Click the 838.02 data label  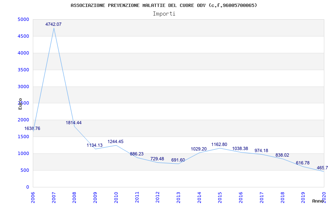[282, 155]
